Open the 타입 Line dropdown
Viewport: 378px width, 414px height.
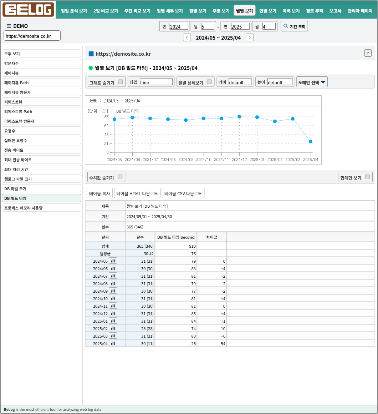156,82
